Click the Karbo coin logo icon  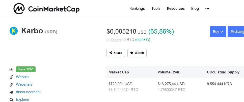coord(14,31)
